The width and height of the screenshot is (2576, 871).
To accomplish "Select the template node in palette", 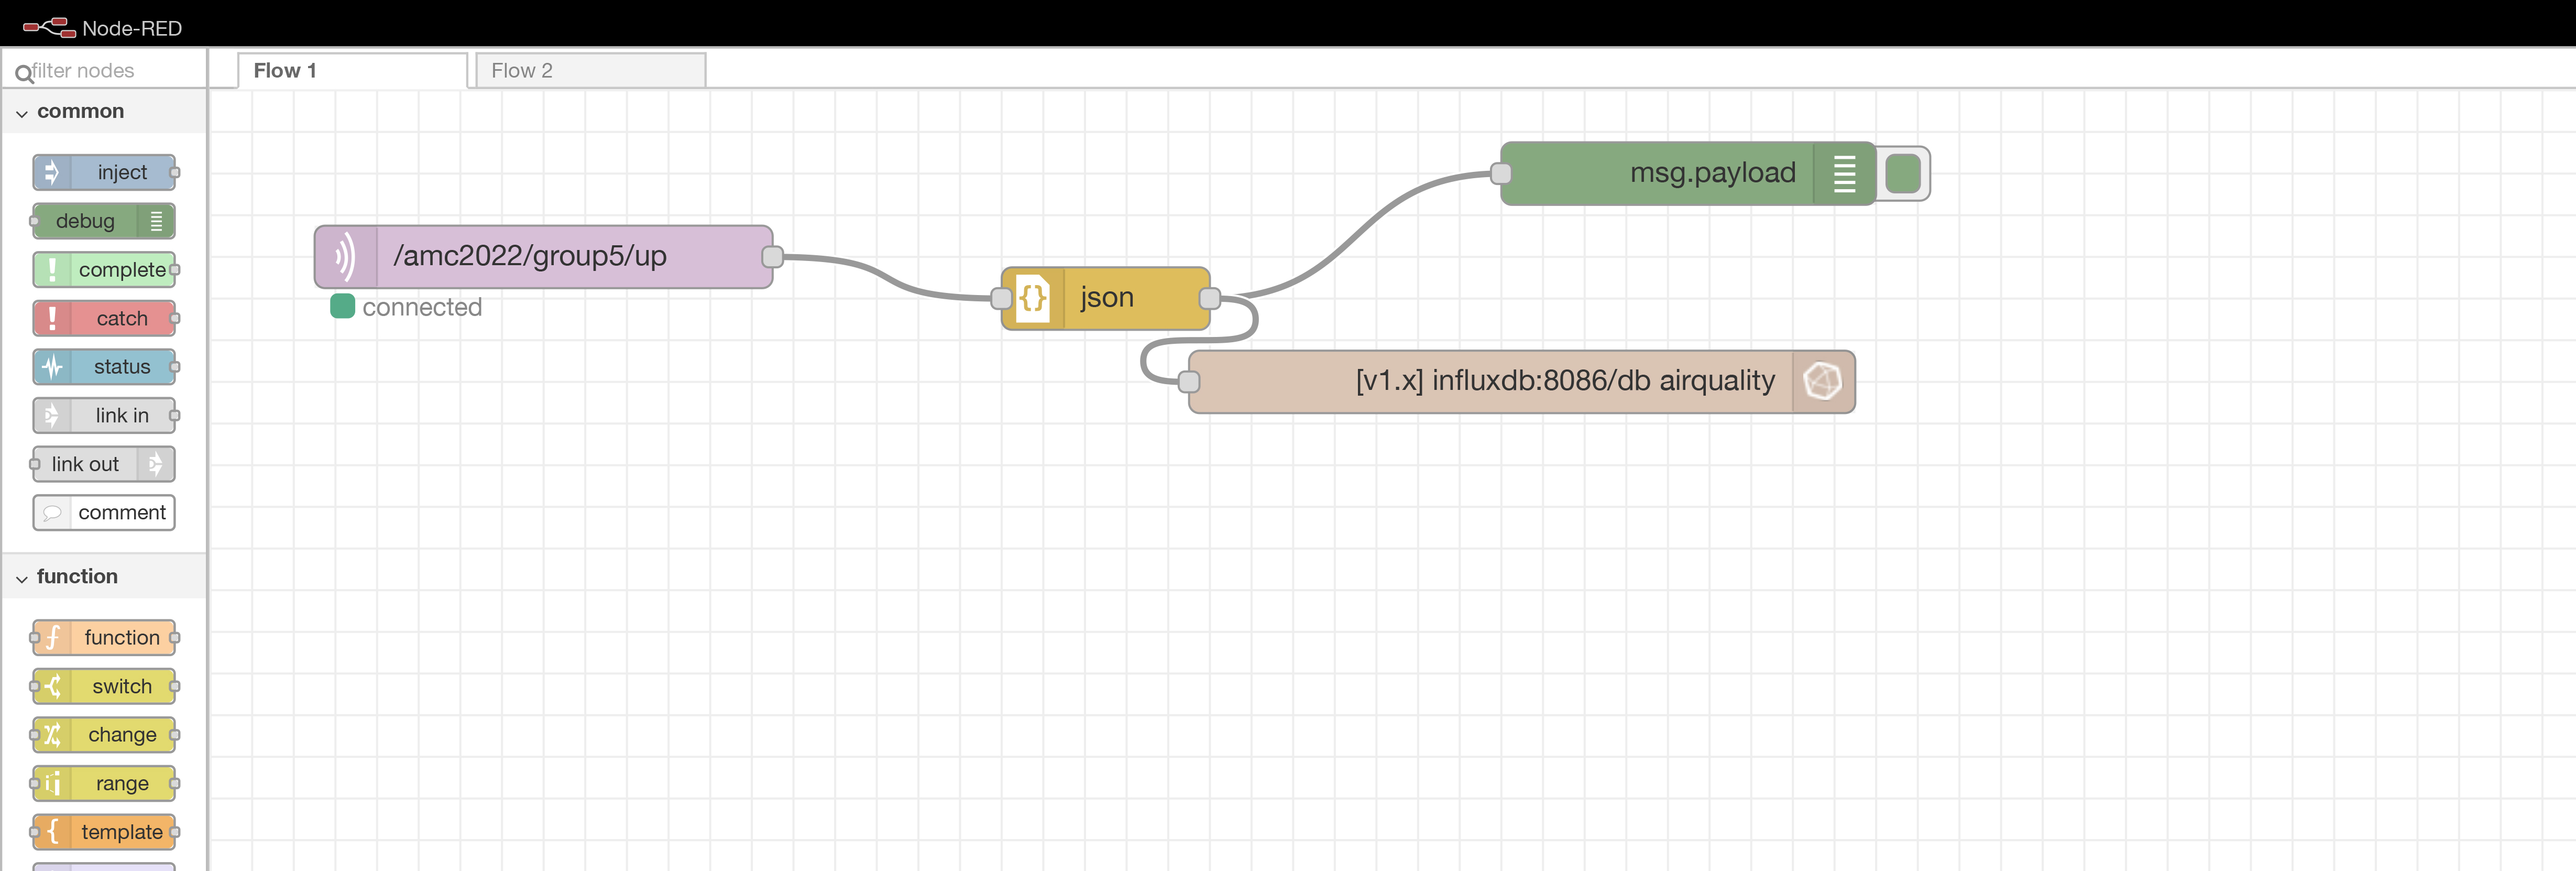I will (104, 832).
